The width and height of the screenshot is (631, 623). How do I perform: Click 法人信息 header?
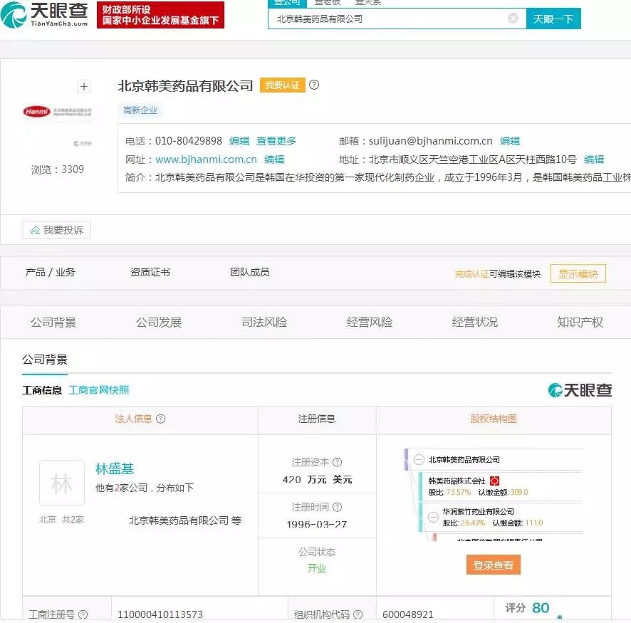point(133,419)
